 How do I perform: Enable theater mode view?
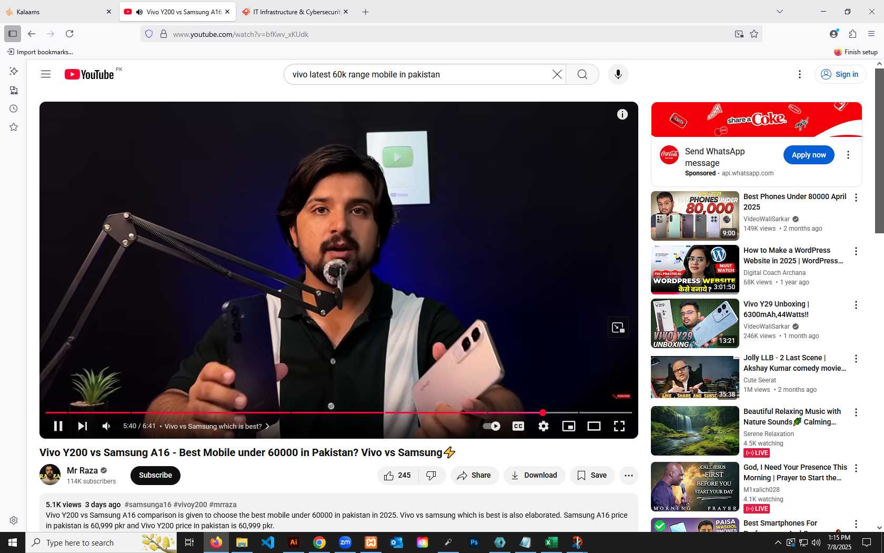point(594,426)
